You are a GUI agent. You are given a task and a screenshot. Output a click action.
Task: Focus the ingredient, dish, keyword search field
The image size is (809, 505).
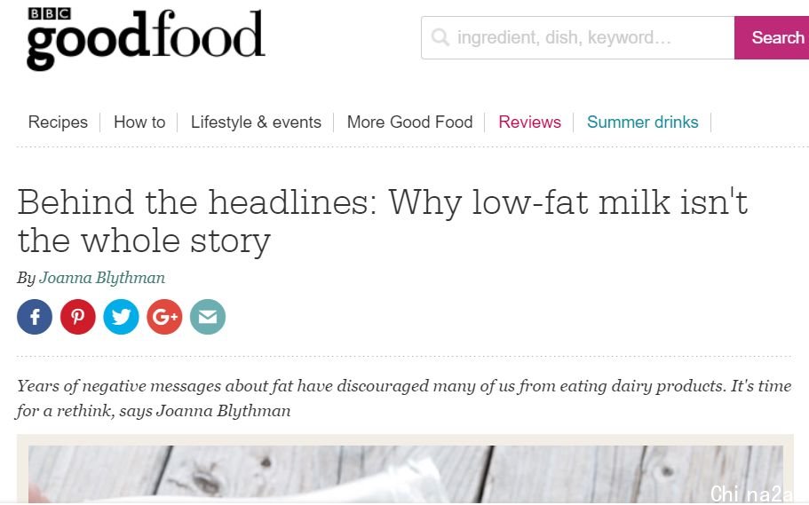click(x=578, y=37)
